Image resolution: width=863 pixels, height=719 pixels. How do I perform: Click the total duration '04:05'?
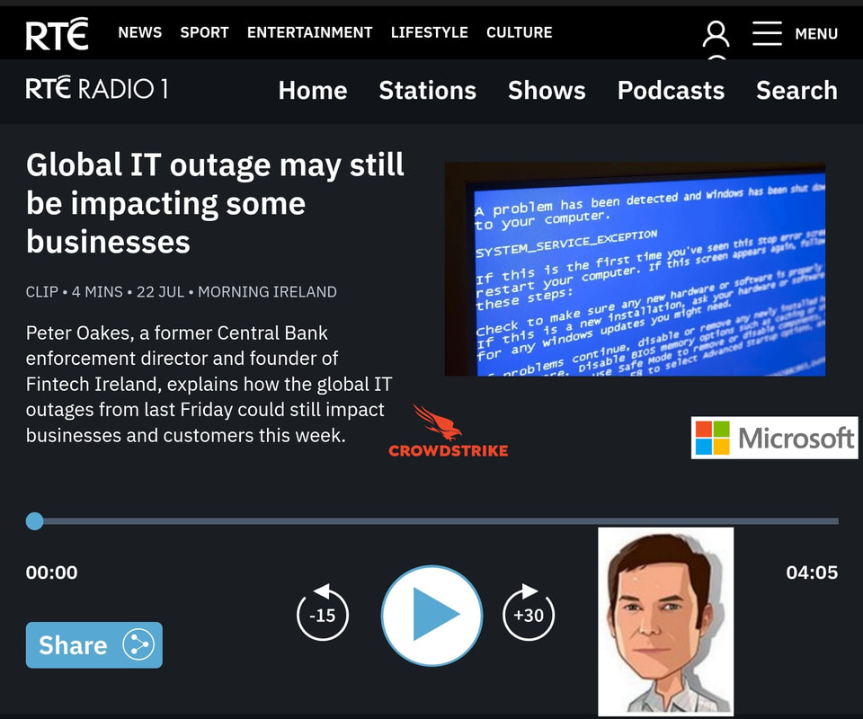coord(812,573)
